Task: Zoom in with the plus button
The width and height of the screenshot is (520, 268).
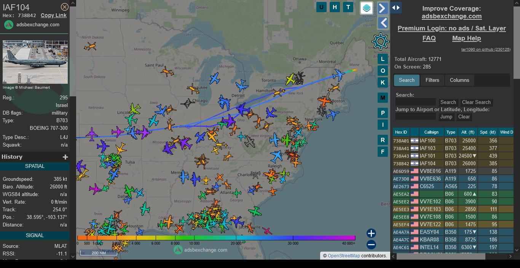Action: tap(371, 233)
